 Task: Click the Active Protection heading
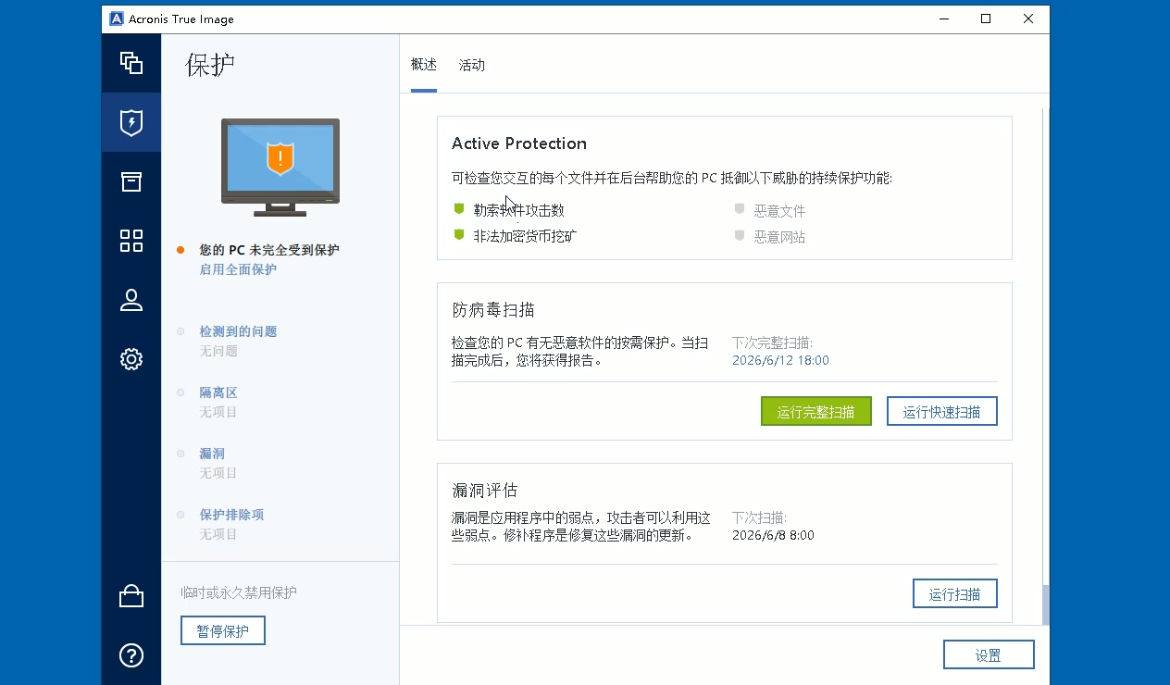tap(519, 143)
